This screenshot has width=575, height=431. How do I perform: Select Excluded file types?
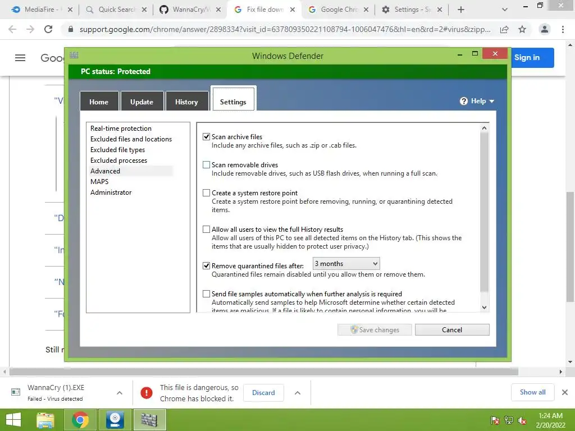(x=117, y=149)
